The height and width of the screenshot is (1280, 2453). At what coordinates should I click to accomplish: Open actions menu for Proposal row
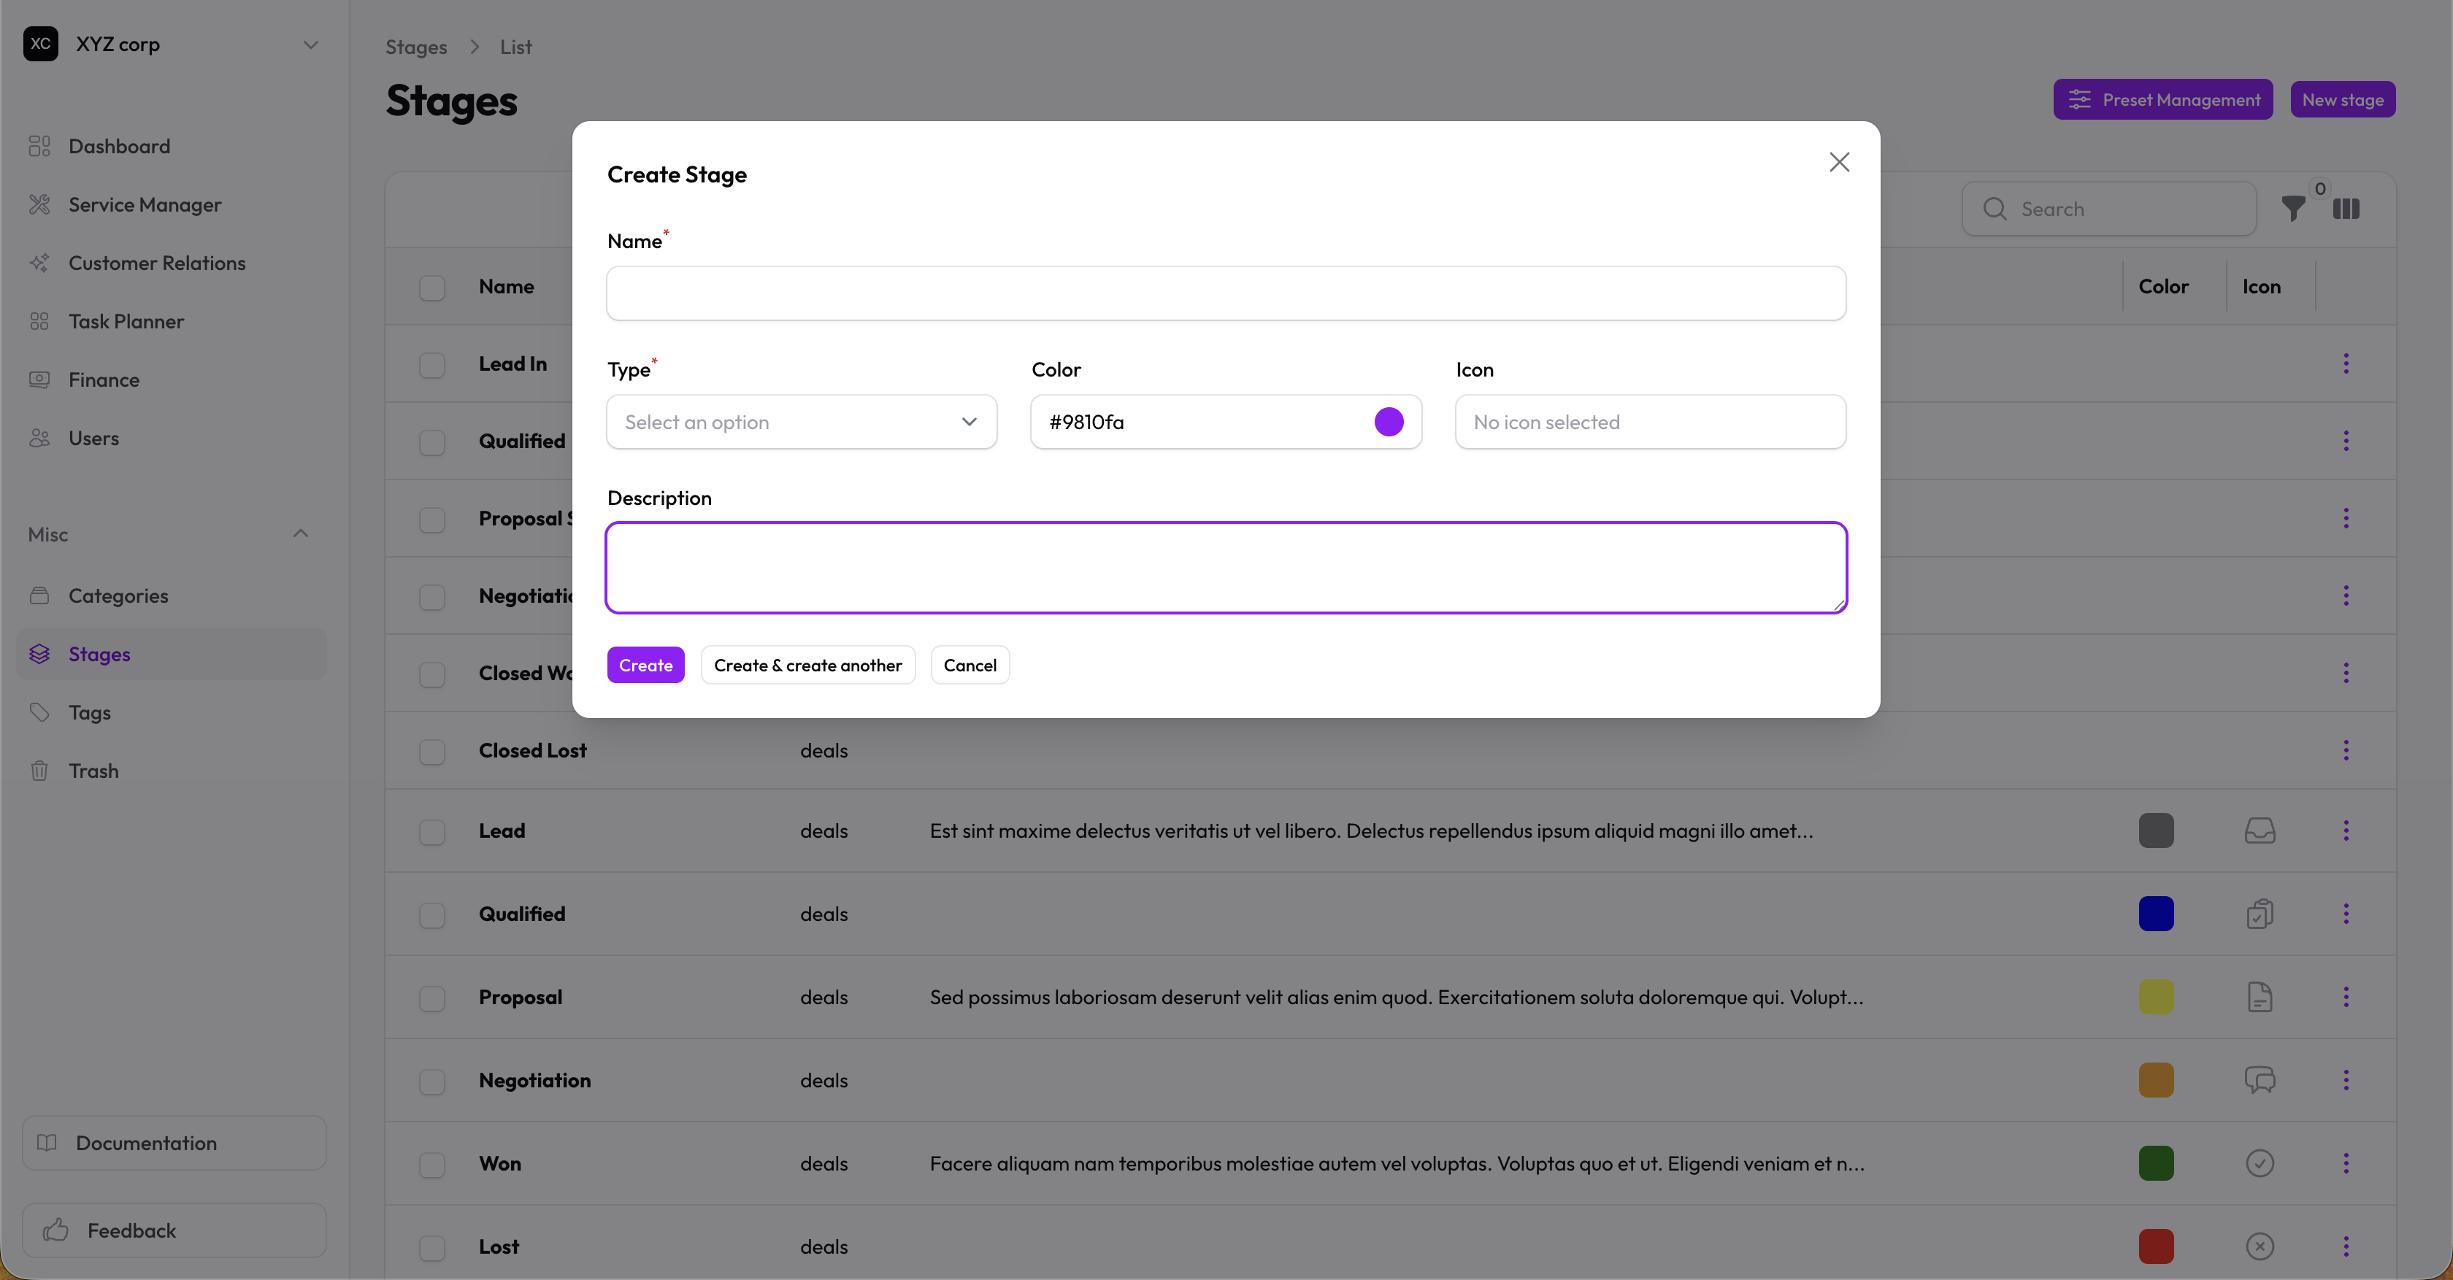[x=2346, y=996]
